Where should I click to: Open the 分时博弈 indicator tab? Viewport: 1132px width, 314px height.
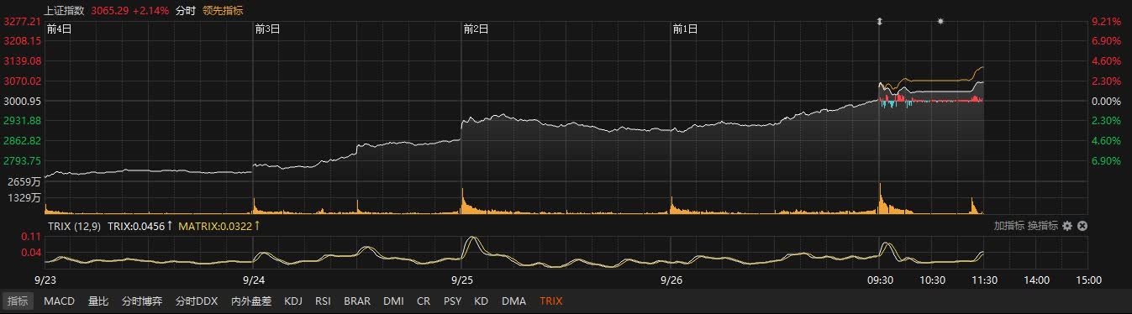click(142, 301)
